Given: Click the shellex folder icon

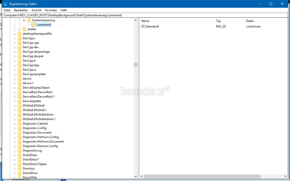Looking at the screenshot, I should click(x=24, y=29).
